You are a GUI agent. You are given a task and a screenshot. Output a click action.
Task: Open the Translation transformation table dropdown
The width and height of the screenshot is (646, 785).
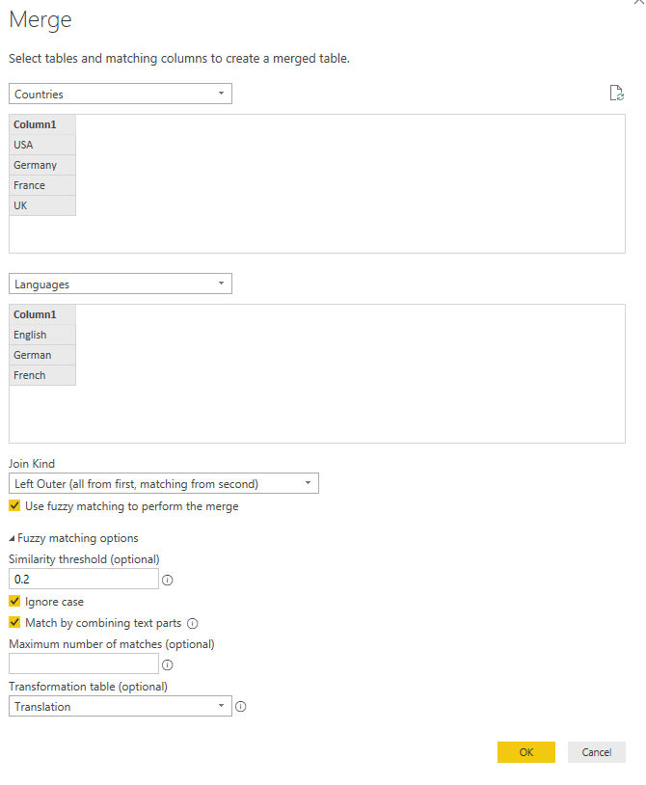[x=121, y=707]
